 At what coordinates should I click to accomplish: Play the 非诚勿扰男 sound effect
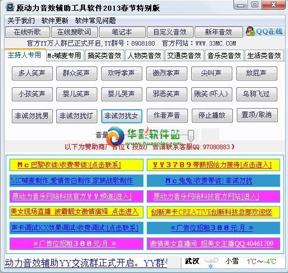tap(32, 116)
